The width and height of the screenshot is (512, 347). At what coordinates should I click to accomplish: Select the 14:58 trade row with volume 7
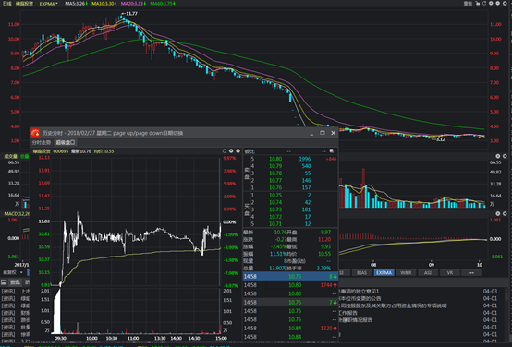click(290, 303)
